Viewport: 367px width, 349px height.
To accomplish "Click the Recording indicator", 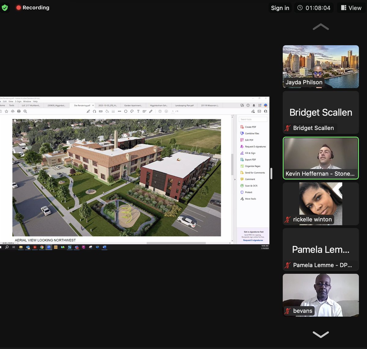I will (33, 8).
